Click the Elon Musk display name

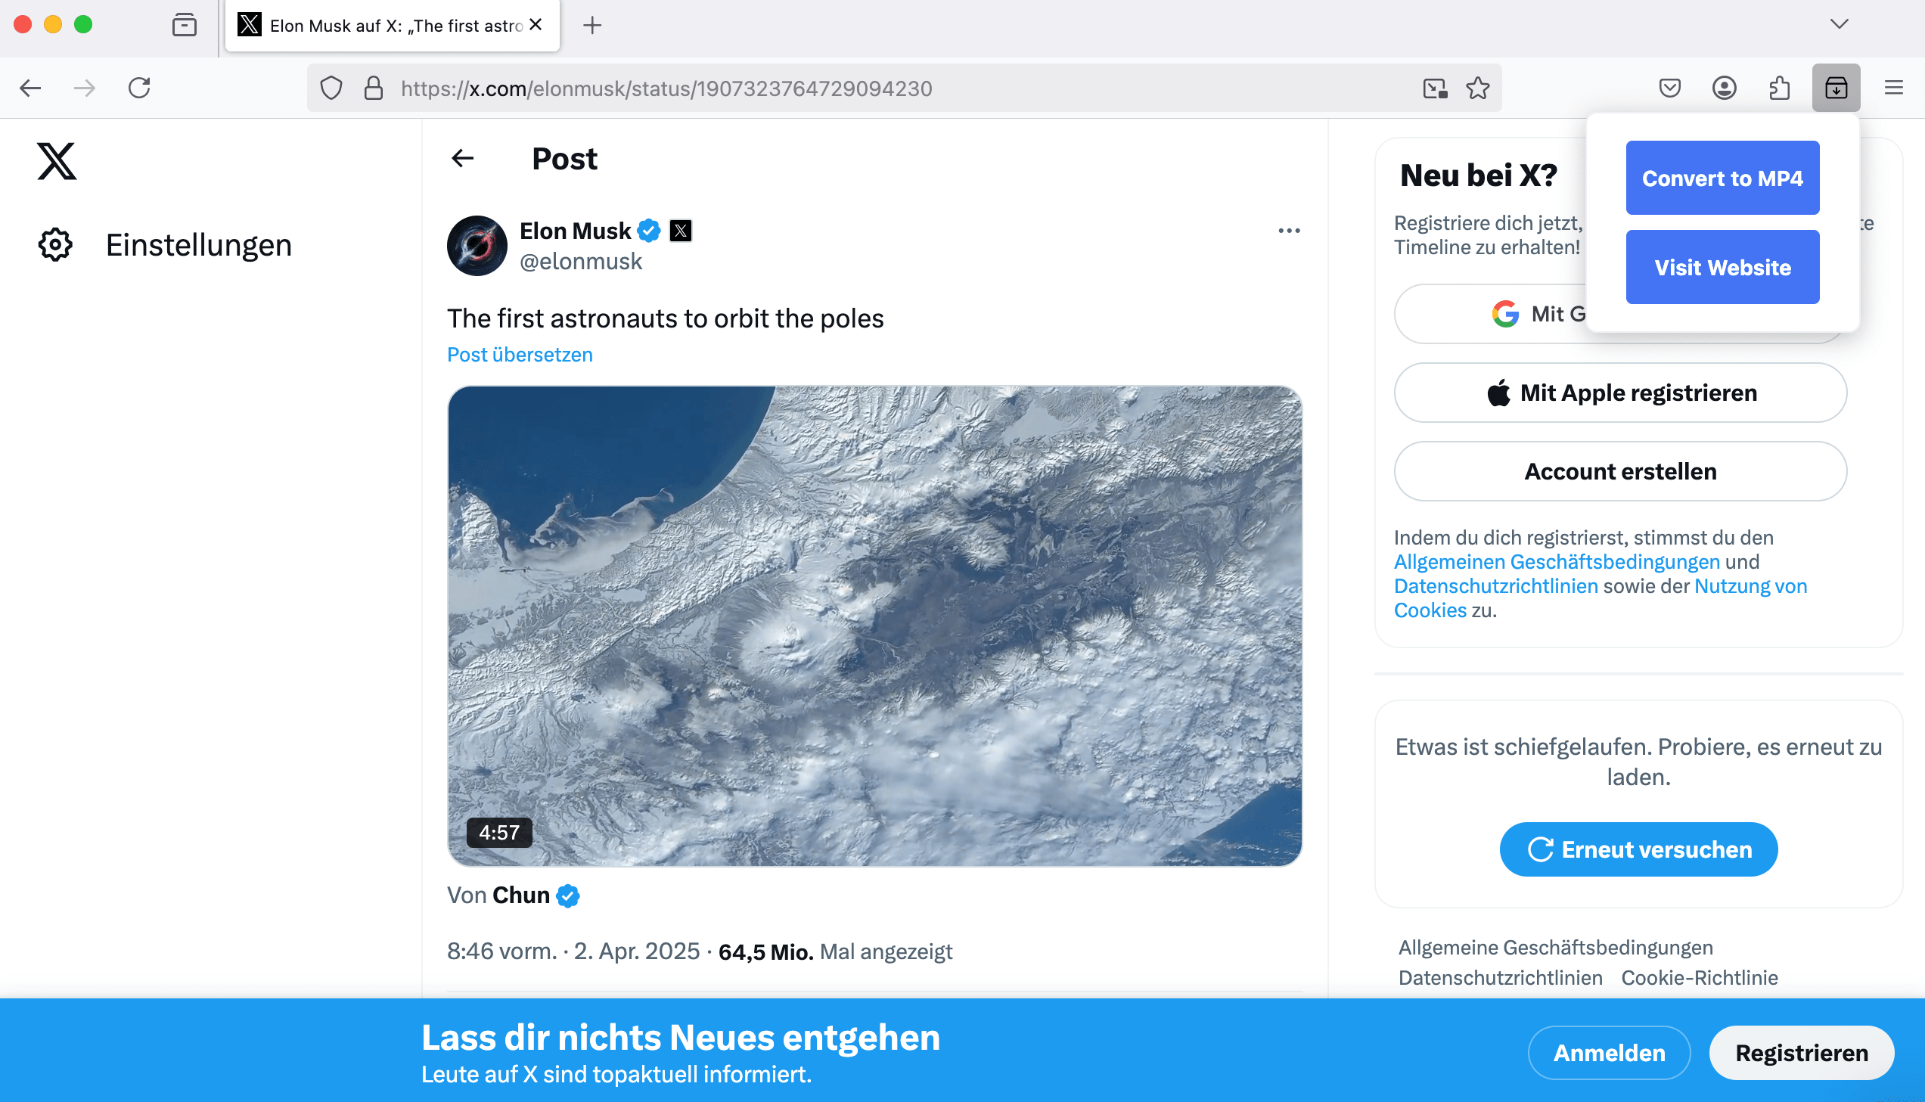tap(575, 231)
